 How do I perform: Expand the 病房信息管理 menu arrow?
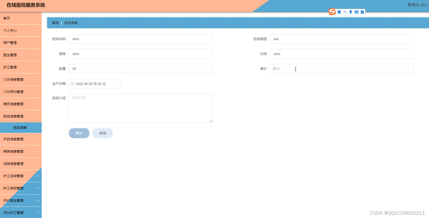point(38,151)
